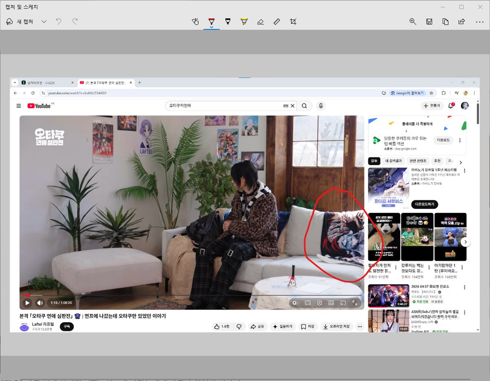This screenshot has width=490, height=381.
Task: Open the See more ellipsis menu
Action: pyautogui.click(x=479, y=22)
